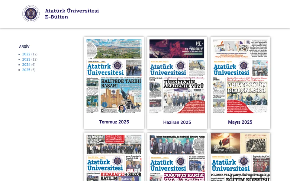Open the 2023 archive link
Viewport: 290px width, 181px height.
(26, 59)
